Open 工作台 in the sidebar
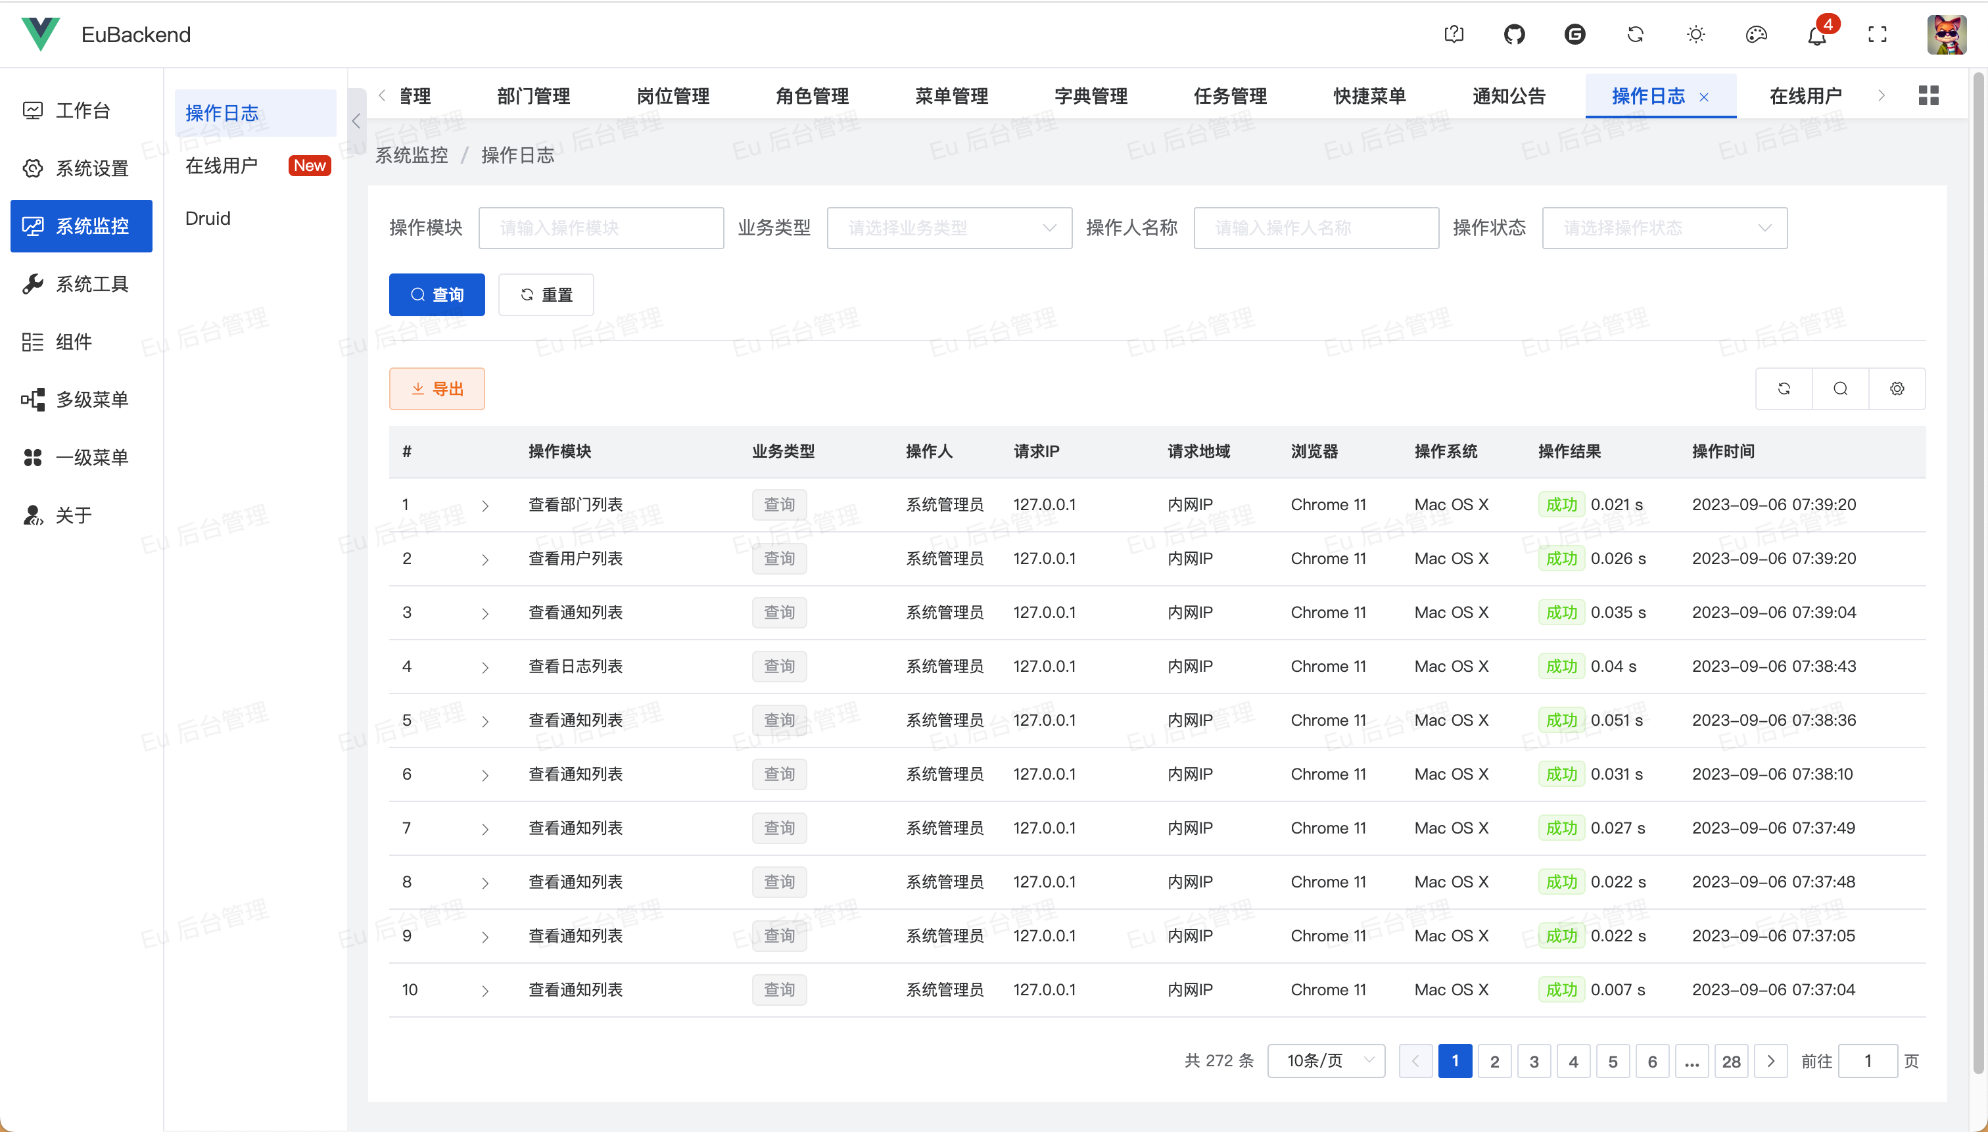Viewport: 1988px width, 1132px height. pyautogui.click(x=82, y=110)
